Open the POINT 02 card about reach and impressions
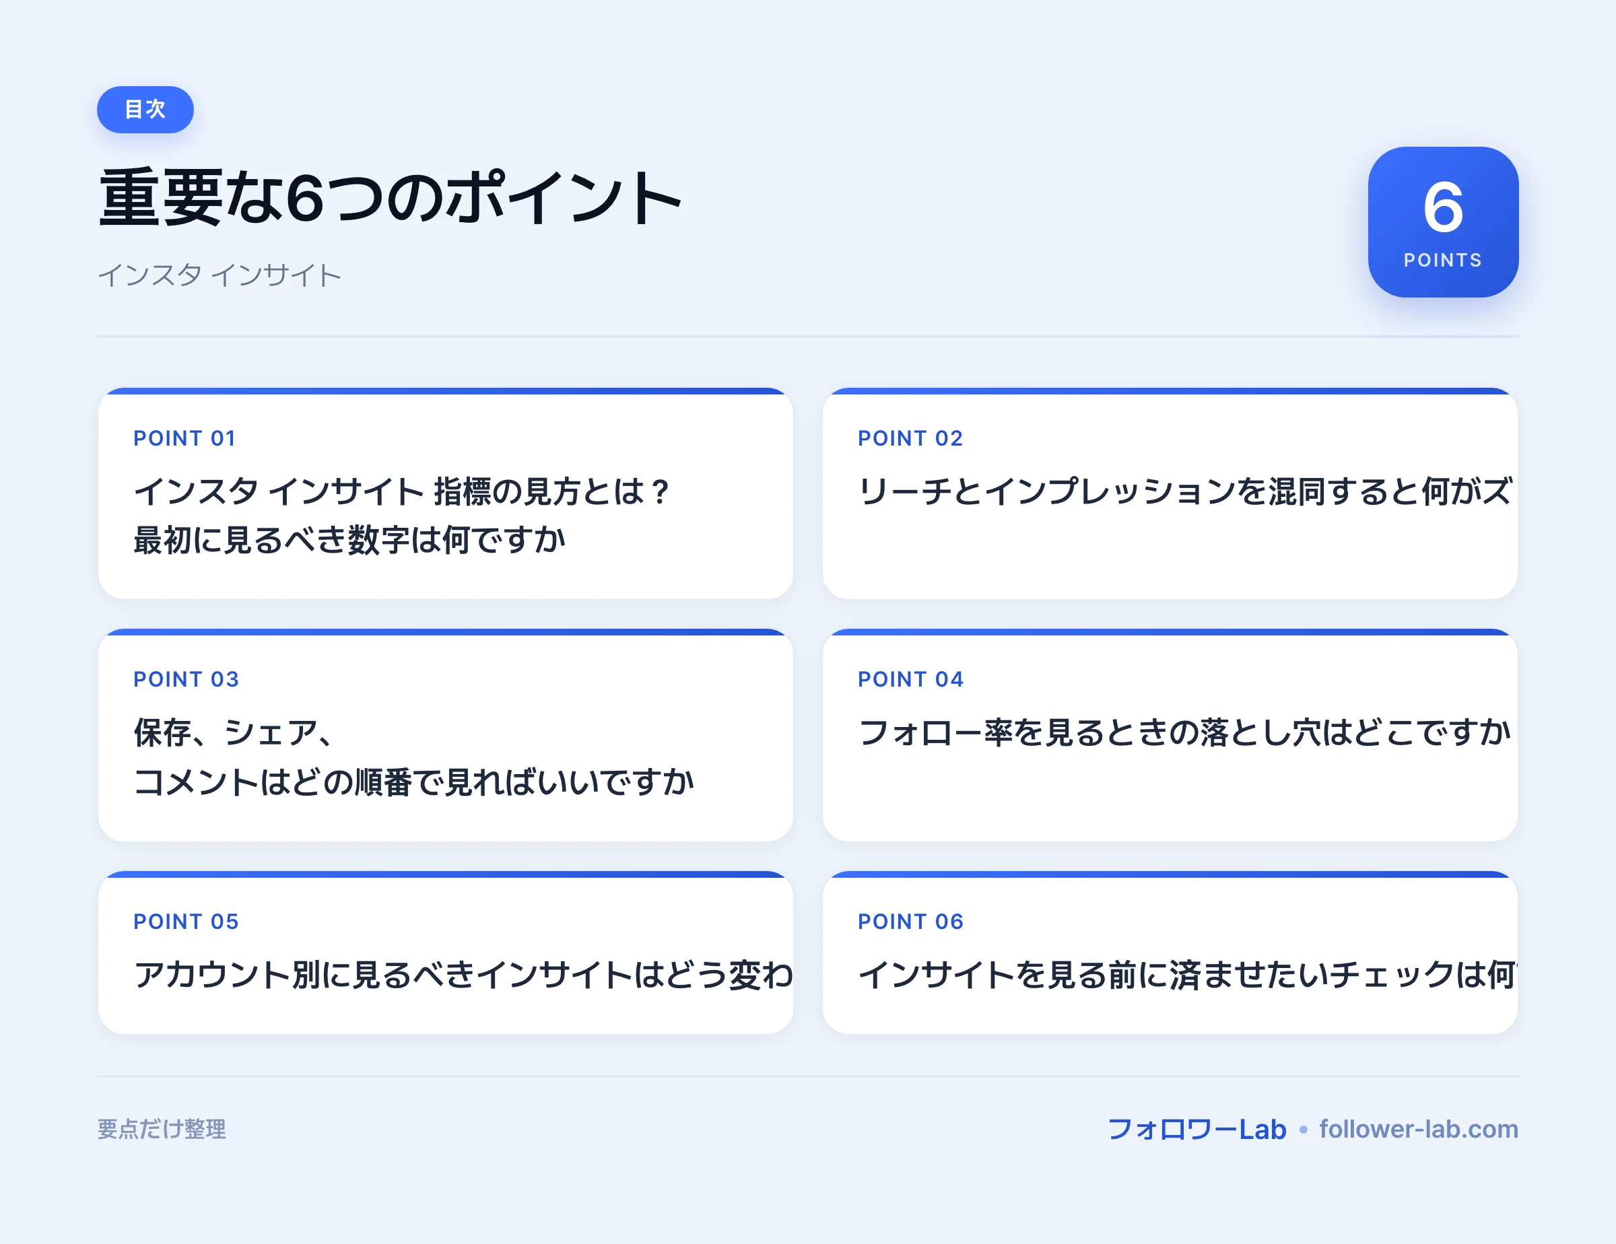 (x=1170, y=493)
